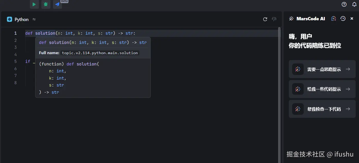
Task: Click the editor vertical scrollbar
Action: pyautogui.click(x=279, y=95)
